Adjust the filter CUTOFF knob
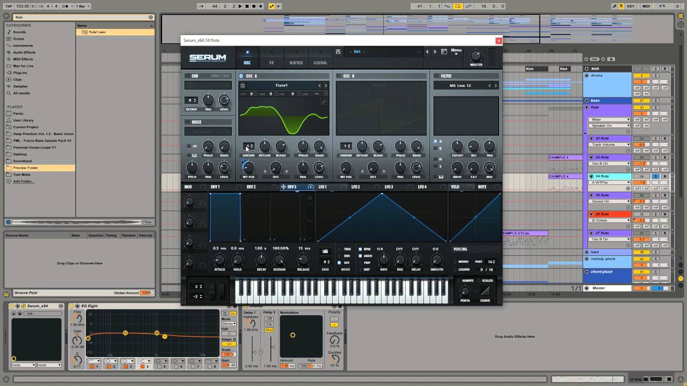This screenshot has height=386, width=687. pos(457,146)
